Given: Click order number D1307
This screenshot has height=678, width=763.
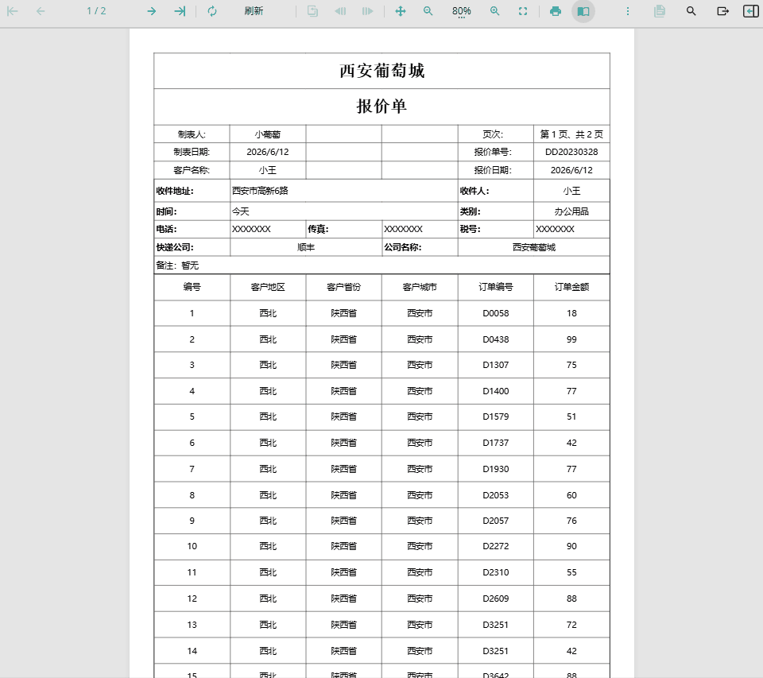Looking at the screenshot, I should [495, 365].
